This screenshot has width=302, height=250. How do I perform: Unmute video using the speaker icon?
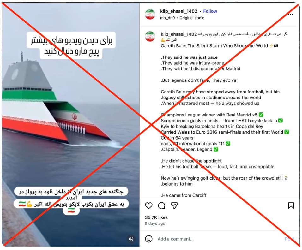coord(131,239)
